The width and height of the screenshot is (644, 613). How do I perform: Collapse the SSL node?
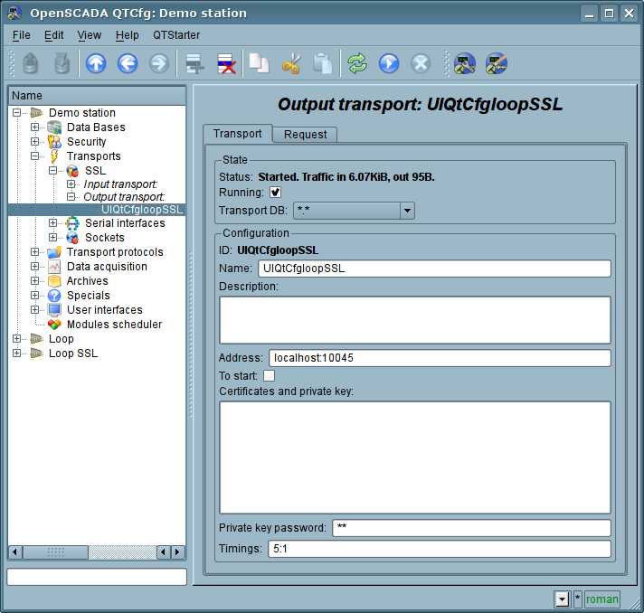(x=53, y=170)
